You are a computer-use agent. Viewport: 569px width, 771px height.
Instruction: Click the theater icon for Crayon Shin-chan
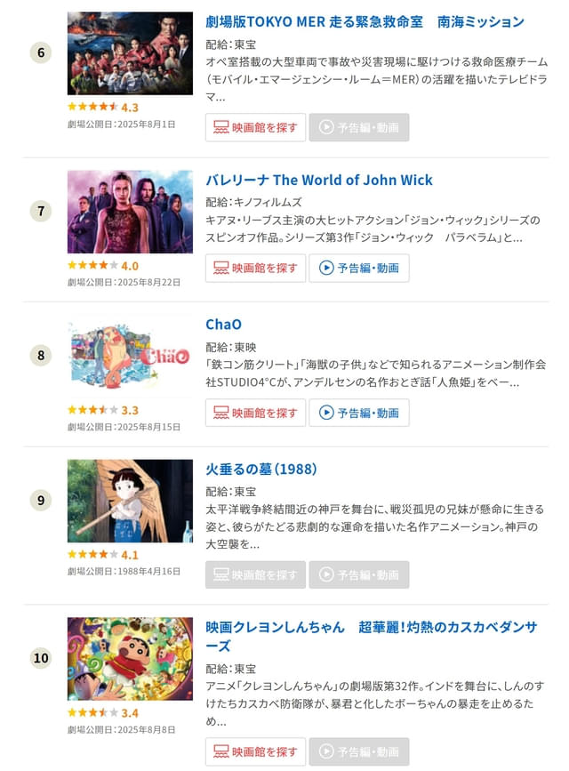point(221,751)
